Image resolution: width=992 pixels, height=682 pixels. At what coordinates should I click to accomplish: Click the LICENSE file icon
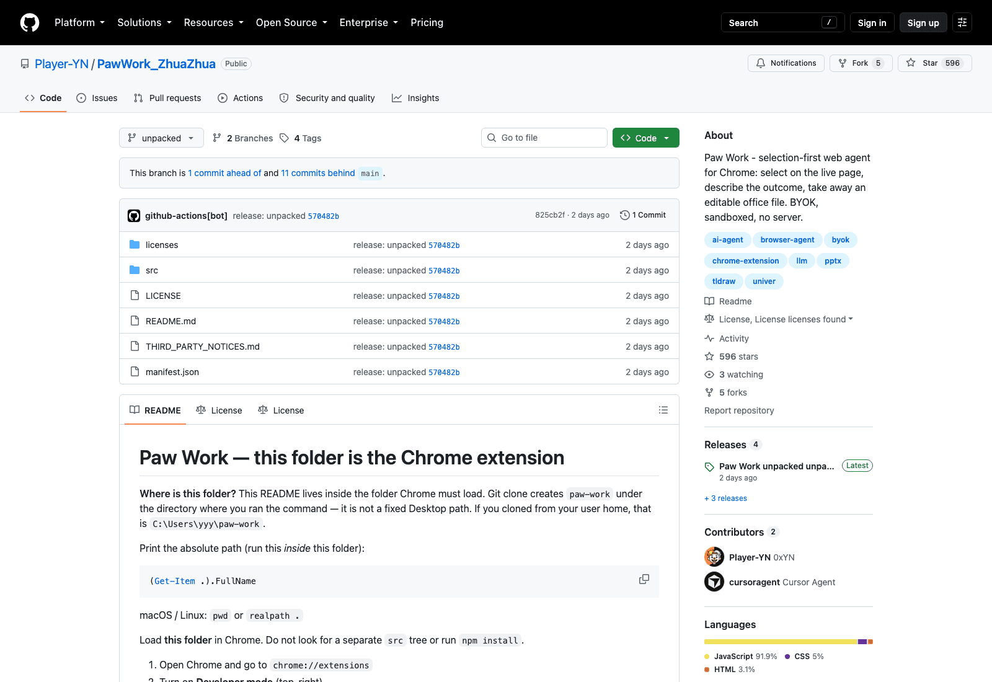pyautogui.click(x=135, y=295)
